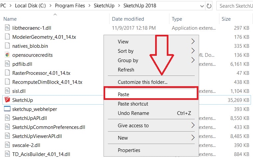Navigate to Local Disk (C:) breadcrumb

(30, 6)
